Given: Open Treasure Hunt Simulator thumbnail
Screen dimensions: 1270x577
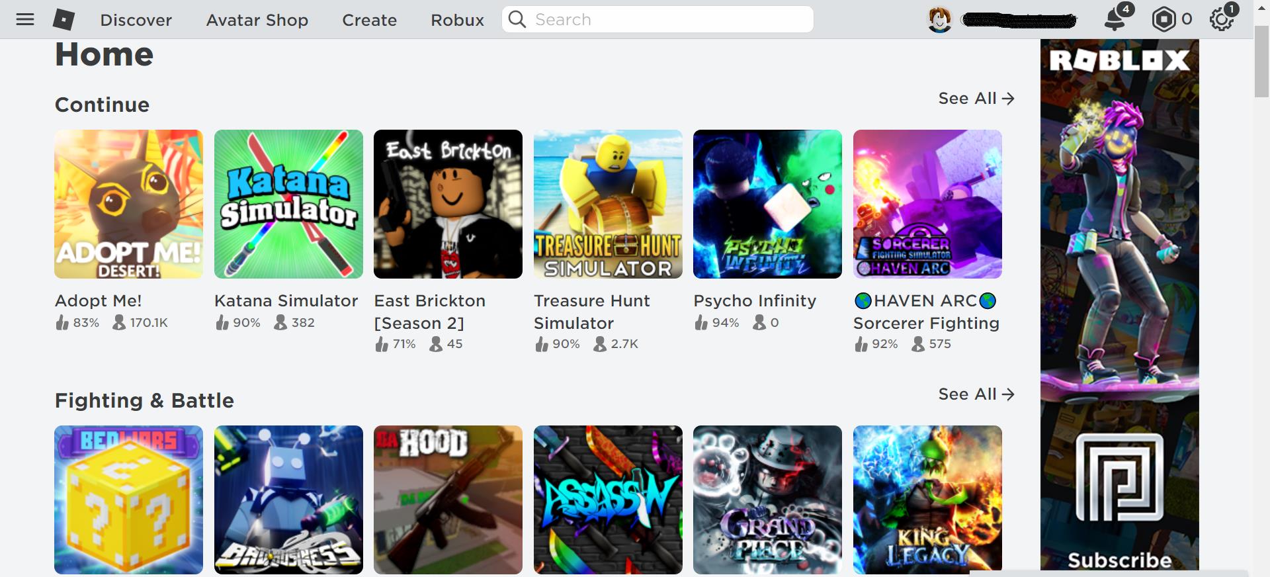Looking at the screenshot, I should click(x=608, y=204).
